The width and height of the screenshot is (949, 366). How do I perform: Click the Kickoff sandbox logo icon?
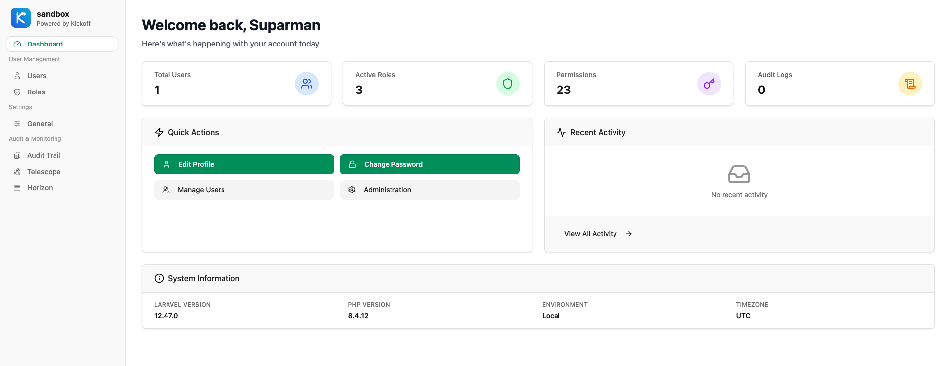pyautogui.click(x=21, y=18)
